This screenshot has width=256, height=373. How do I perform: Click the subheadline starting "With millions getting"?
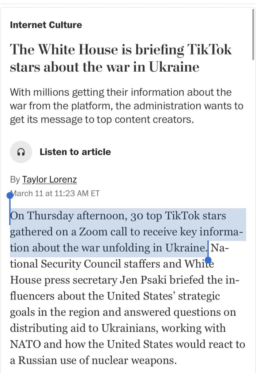[126, 106]
